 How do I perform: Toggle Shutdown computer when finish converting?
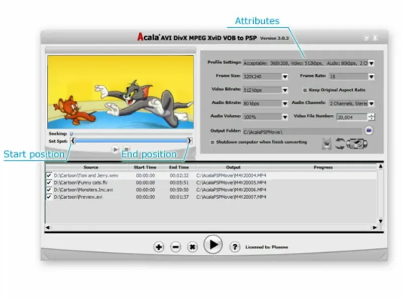pyautogui.click(x=212, y=142)
